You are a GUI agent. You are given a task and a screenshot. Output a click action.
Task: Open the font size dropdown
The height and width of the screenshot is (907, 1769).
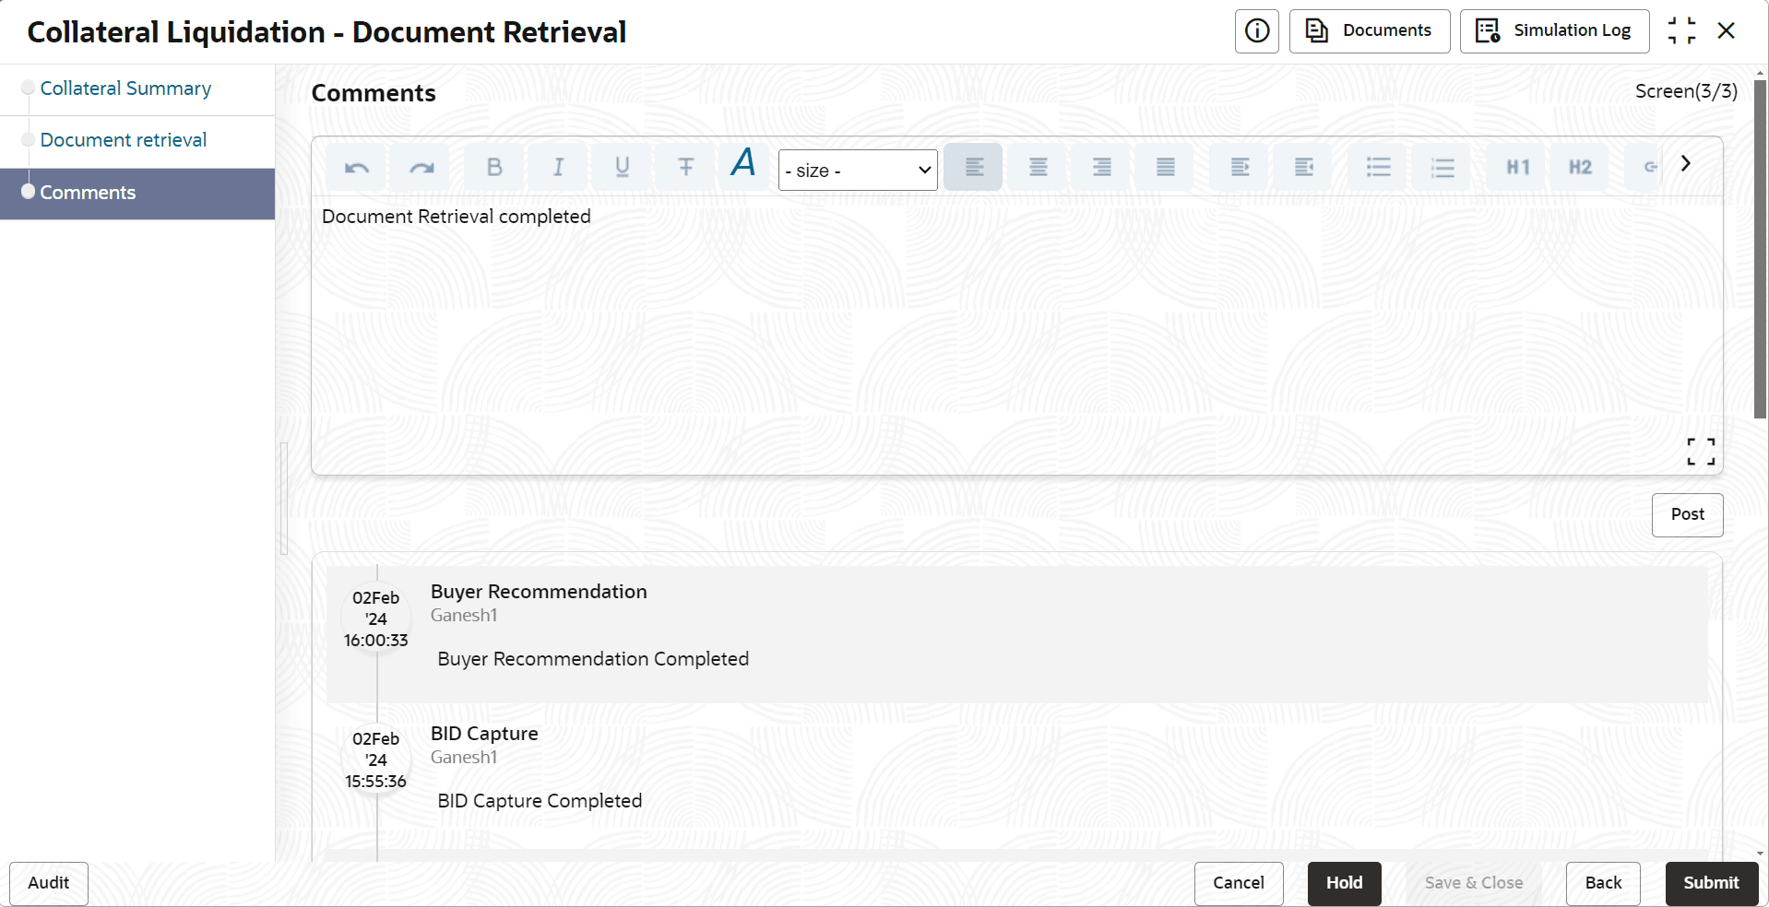tap(858, 171)
